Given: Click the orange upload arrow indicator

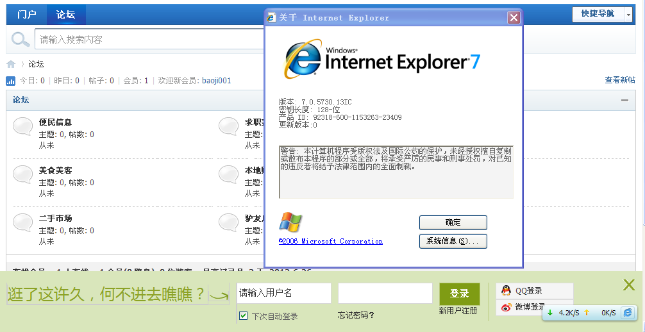Looking at the screenshot, I should [x=587, y=313].
